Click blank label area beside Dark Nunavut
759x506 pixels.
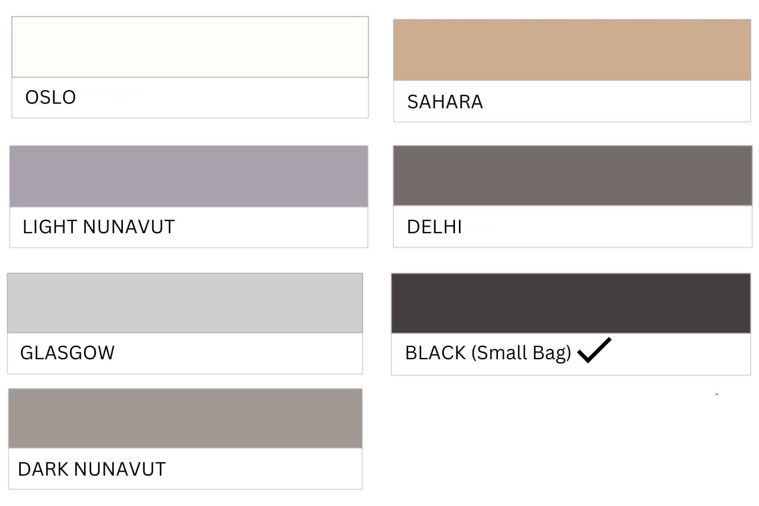pos(264,469)
